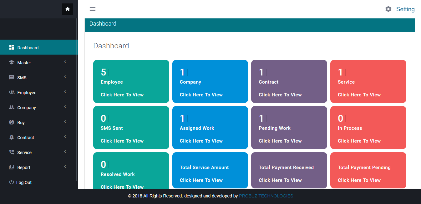Expand the Contract submenu chevron
This screenshot has width=421, height=204.
(x=65, y=137)
